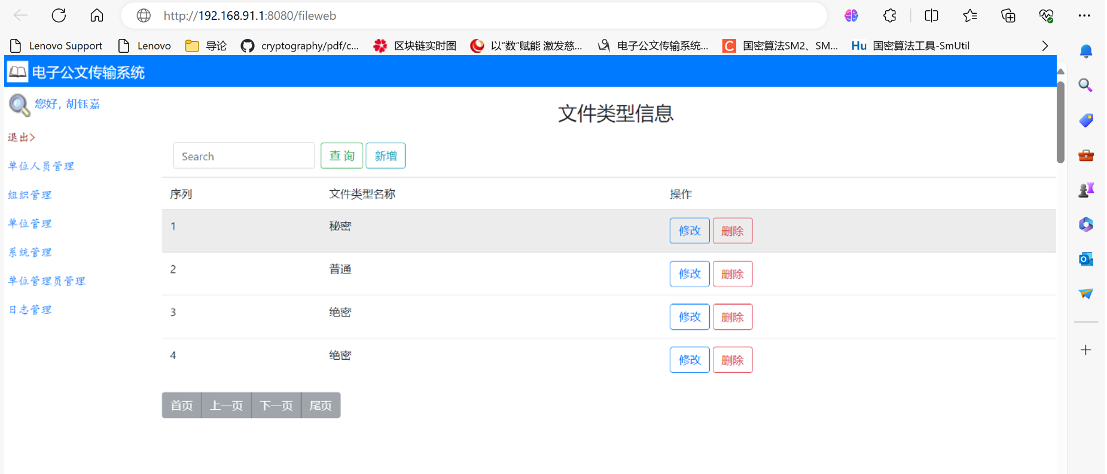This screenshot has width=1107, height=474.
Task: Open sidebar tools briefcase icon
Action: coord(1086,156)
